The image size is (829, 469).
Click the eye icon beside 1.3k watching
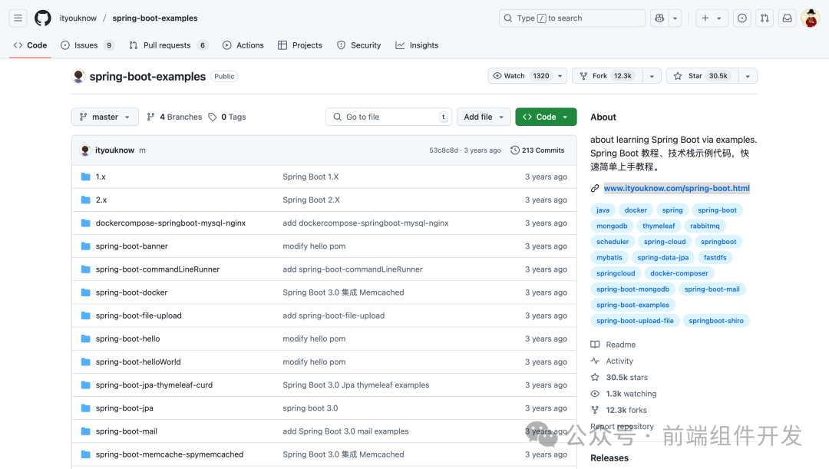(x=595, y=394)
